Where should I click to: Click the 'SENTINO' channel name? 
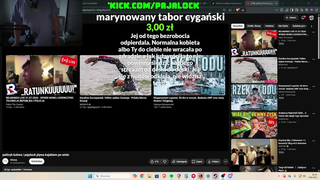pos(282,146)
